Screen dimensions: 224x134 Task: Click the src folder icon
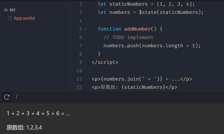point(6,10)
